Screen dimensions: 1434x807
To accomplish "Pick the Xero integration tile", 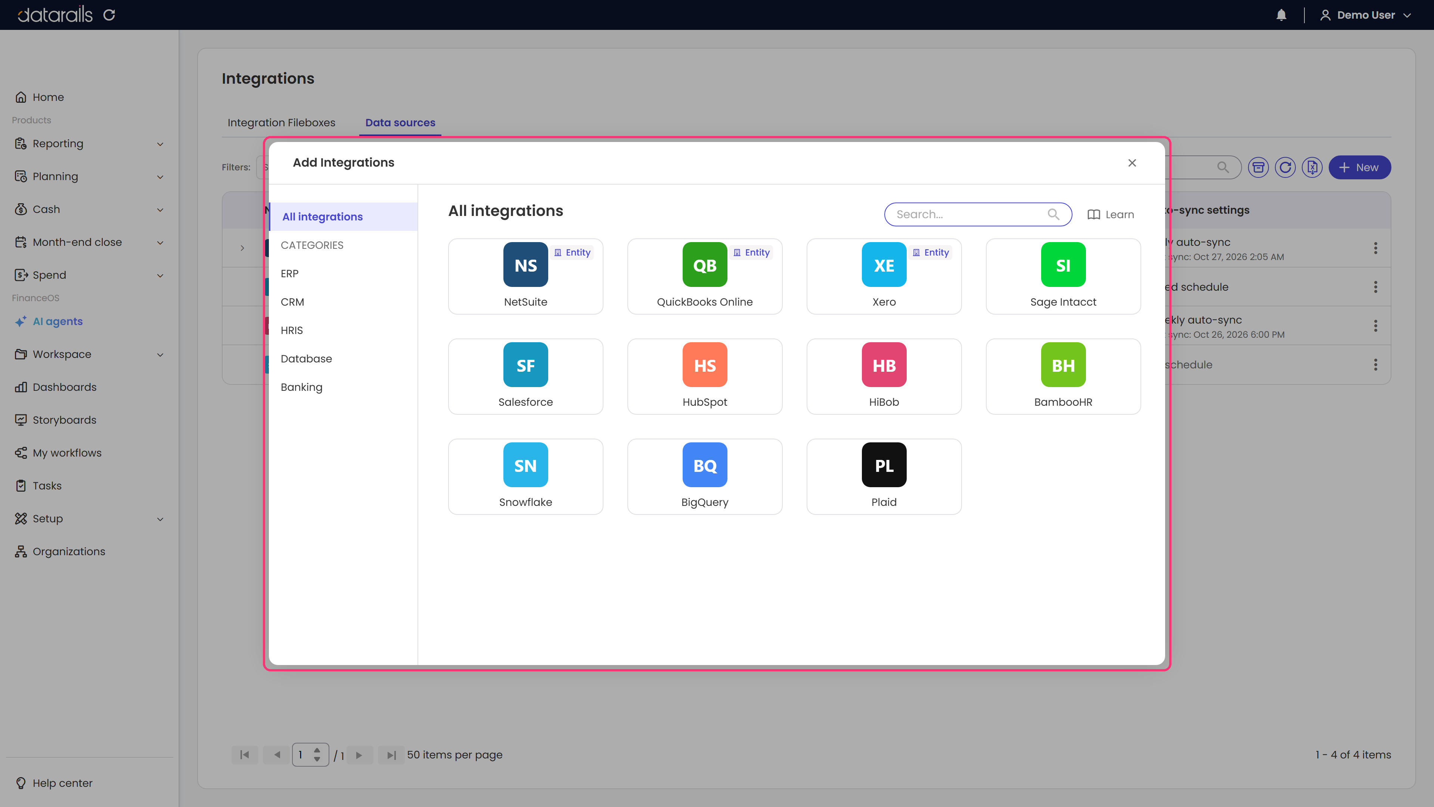I will coord(884,276).
